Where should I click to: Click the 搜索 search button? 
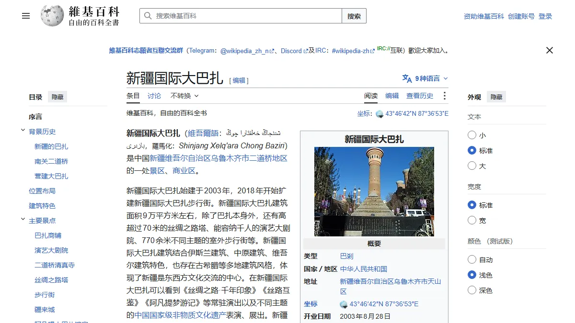coord(354,16)
